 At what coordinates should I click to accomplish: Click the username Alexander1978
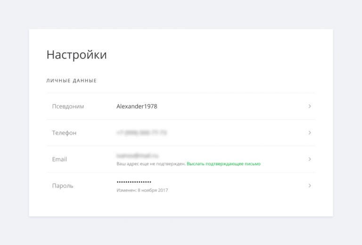click(x=137, y=106)
